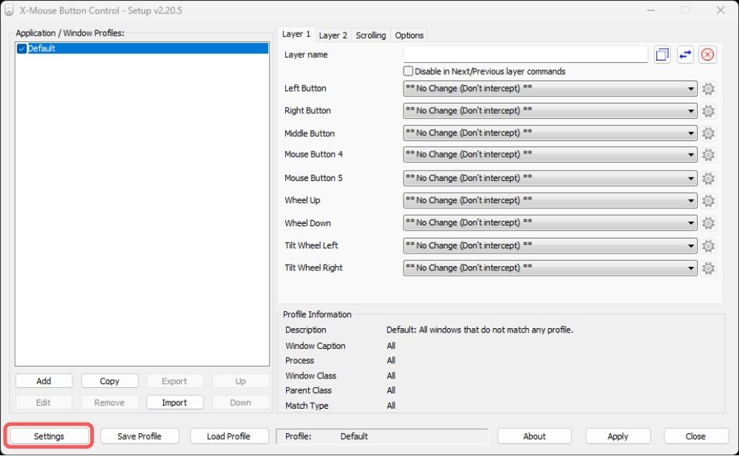
Task: Minimize the X-Mouse Button Control window
Action: pos(651,10)
